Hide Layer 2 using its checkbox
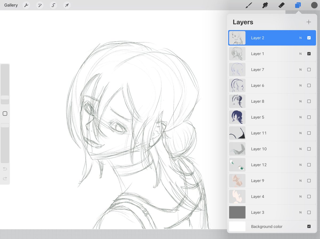The width and height of the screenshot is (320, 239). [309, 38]
